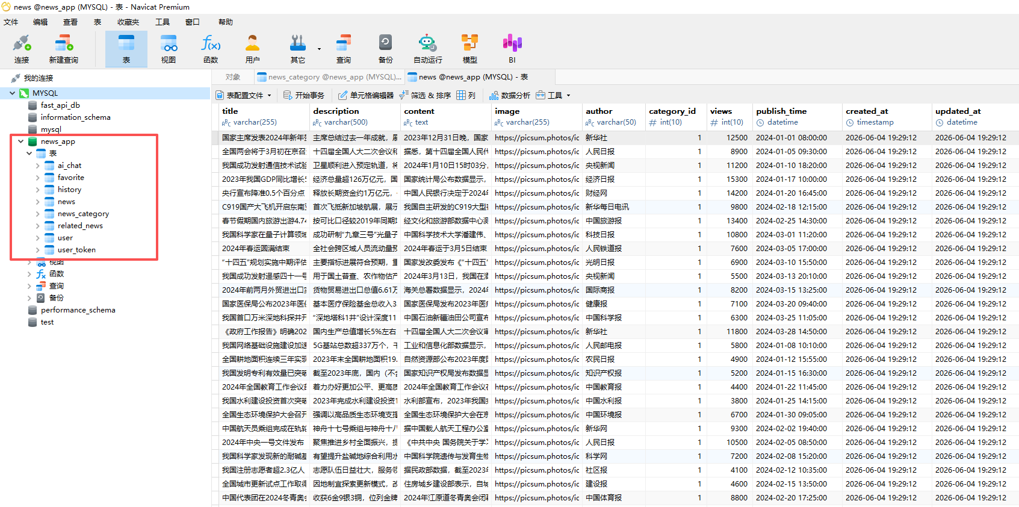Screen dimensions: 1019x507
Task: Expand the Functions (函数) tree node
Action: (x=29, y=274)
